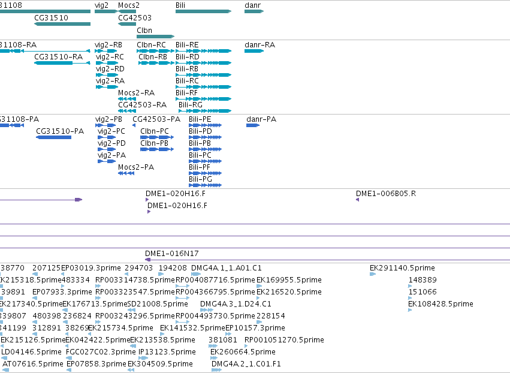The height and width of the screenshot is (373, 510).
Task: Open the Bili-PC protein feature
Action: click(x=205, y=161)
